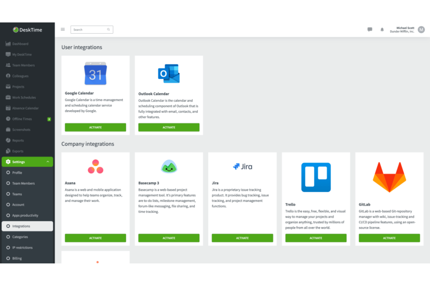Click the Search input field
Screen dimensions: 430x286
[x=92, y=30]
